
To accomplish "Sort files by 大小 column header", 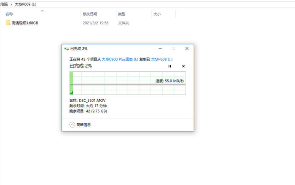I will (157, 14).
